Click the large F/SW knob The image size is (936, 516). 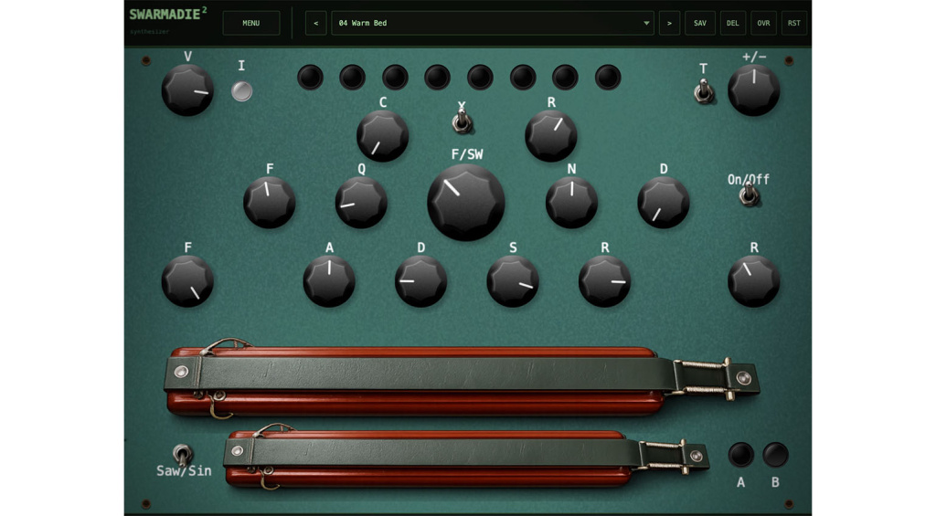(x=466, y=203)
